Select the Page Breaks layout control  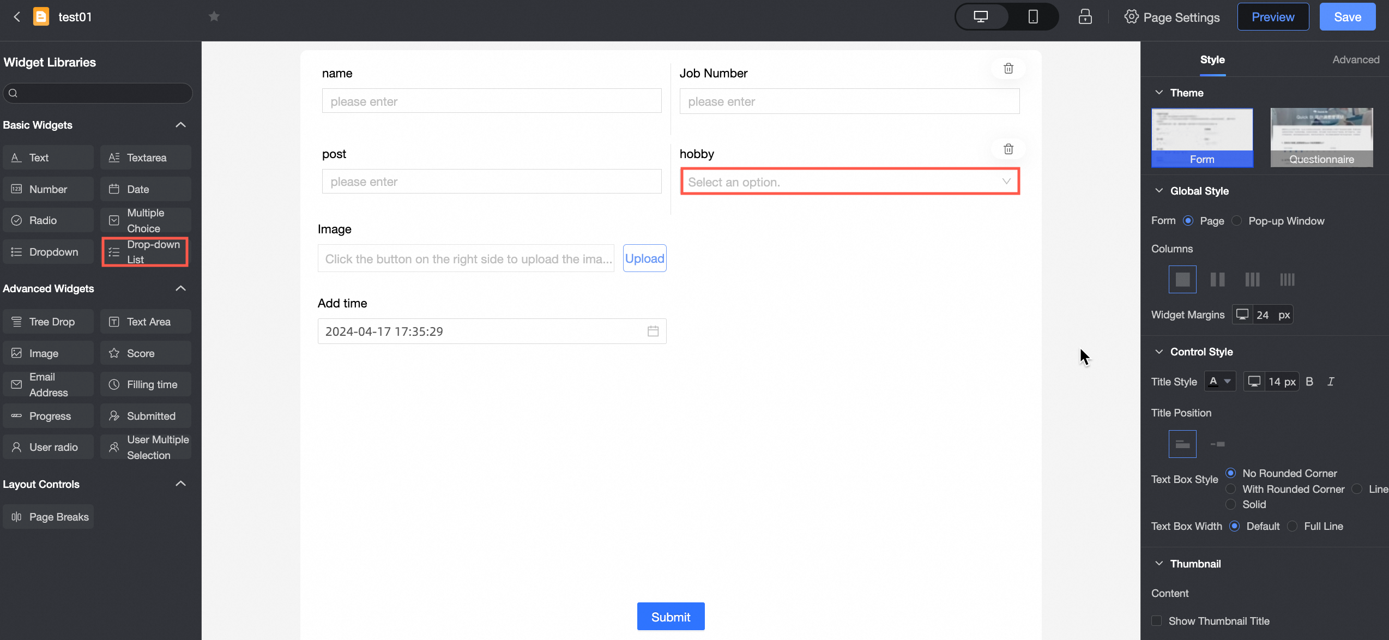[x=48, y=516]
